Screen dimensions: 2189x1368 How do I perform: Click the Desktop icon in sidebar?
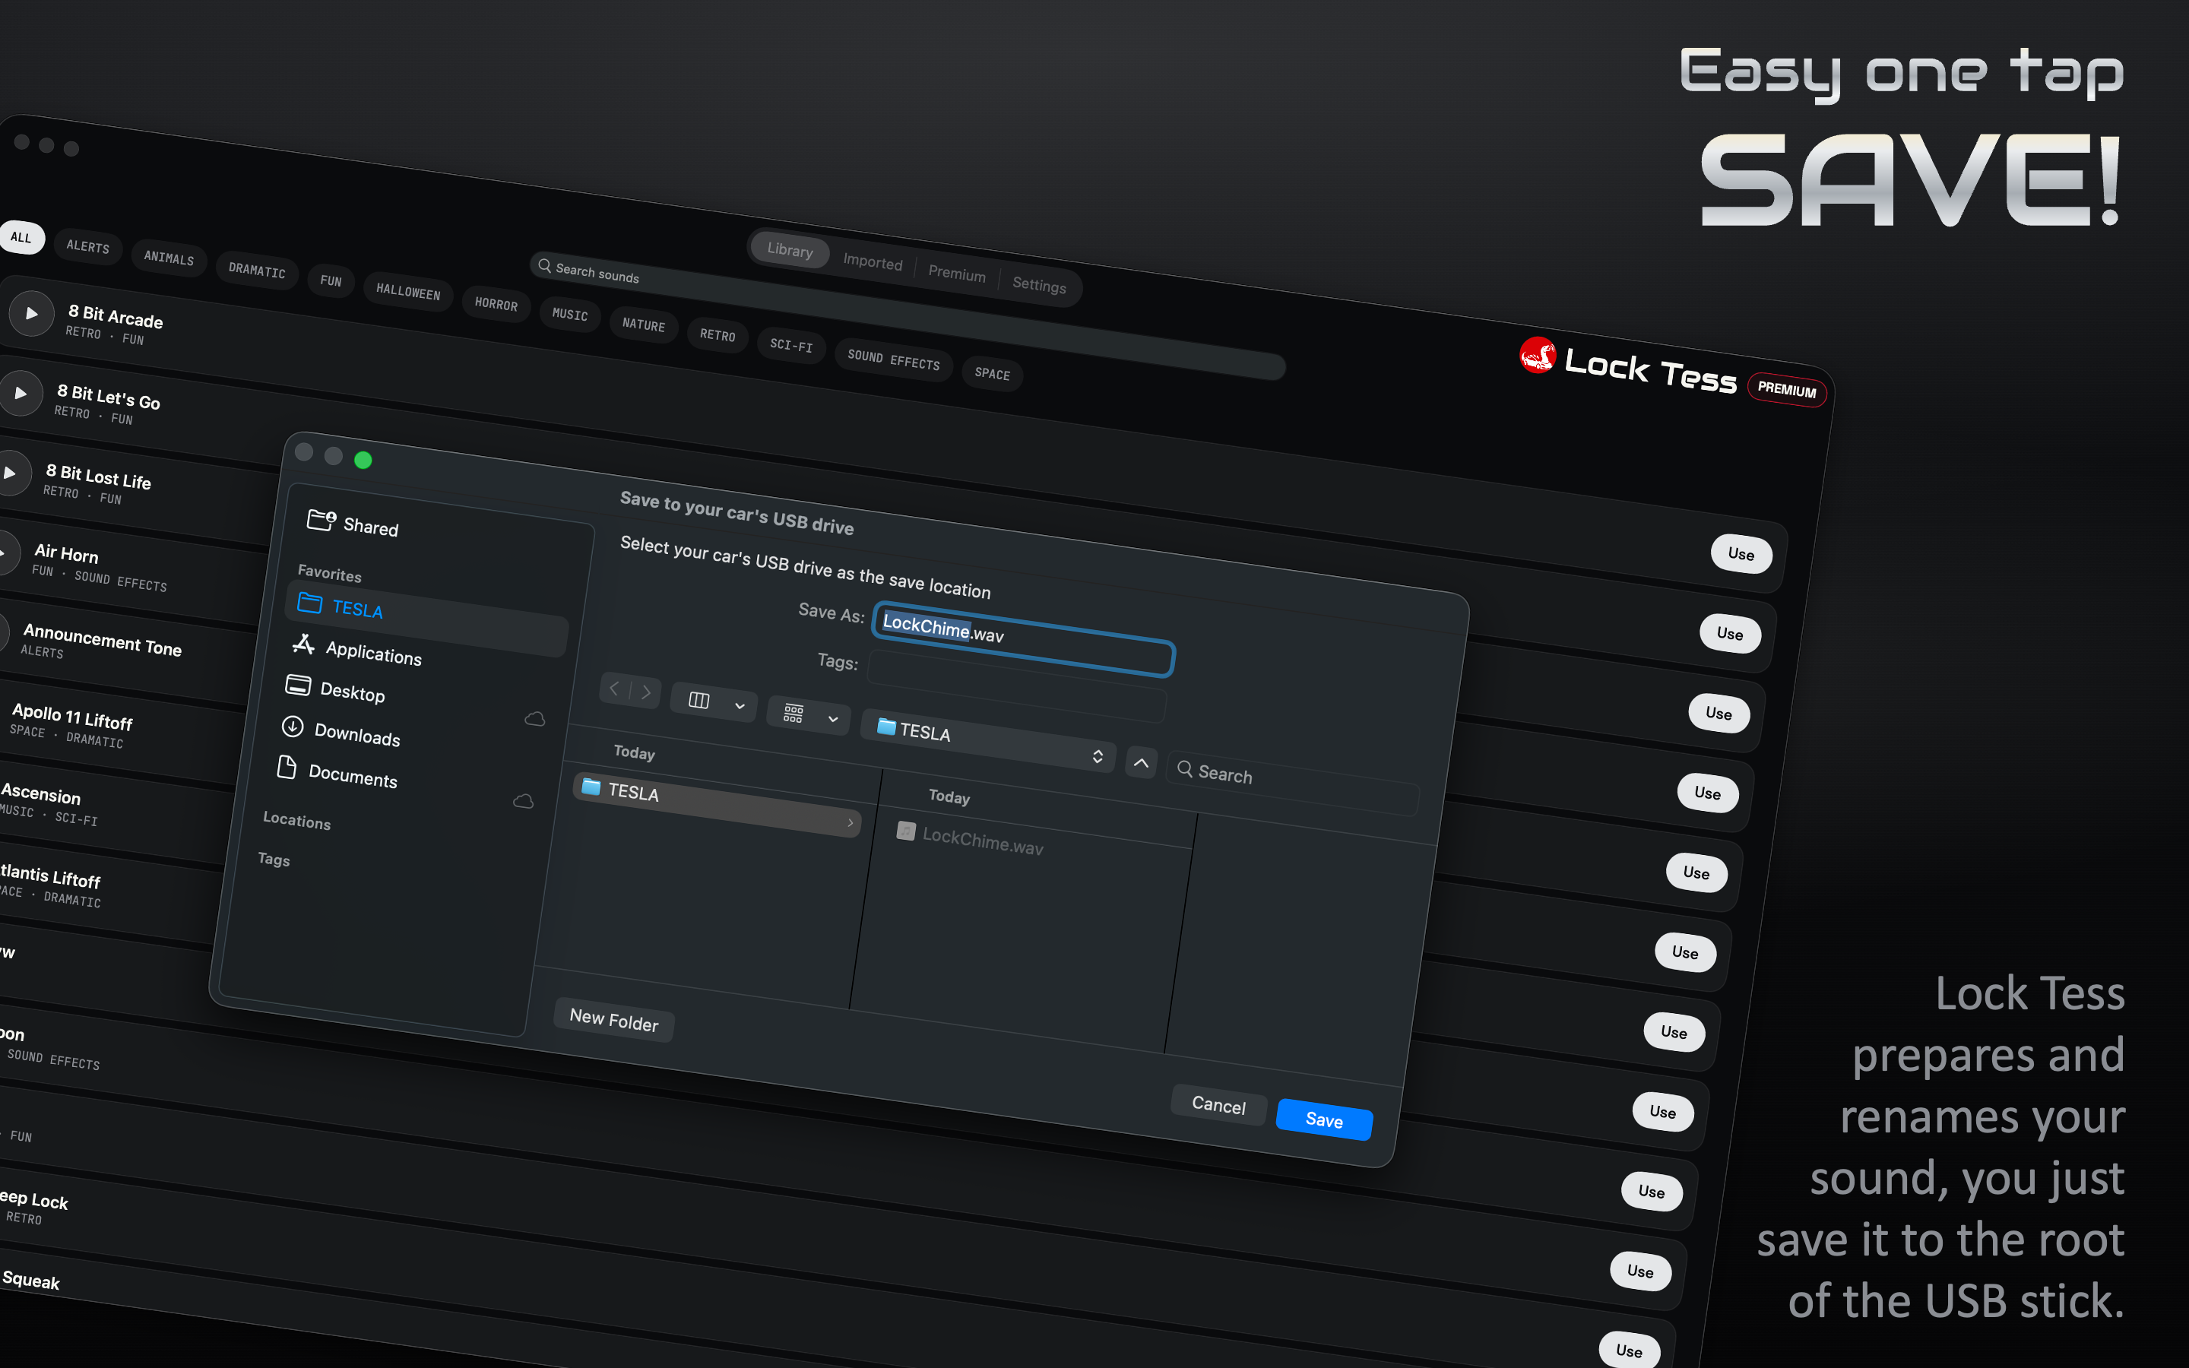(298, 684)
